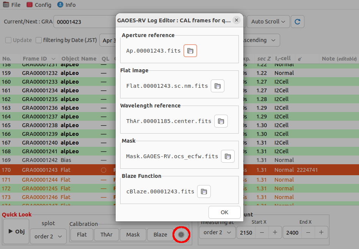Copy the Aperture reference file name
The height and width of the screenshot is (249, 359).
190,51
